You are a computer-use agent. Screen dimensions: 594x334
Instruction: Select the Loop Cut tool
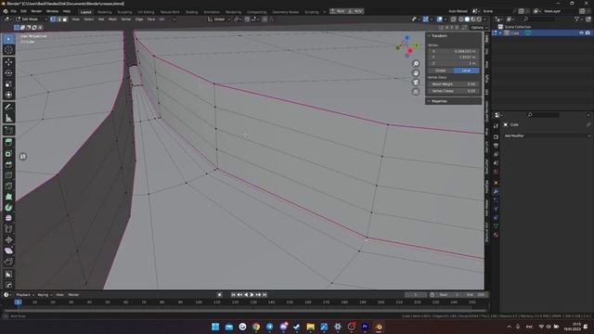[x=8, y=175]
